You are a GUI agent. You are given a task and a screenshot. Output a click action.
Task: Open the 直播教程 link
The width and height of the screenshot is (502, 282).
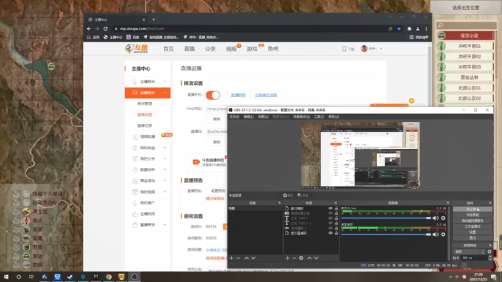click(x=238, y=95)
